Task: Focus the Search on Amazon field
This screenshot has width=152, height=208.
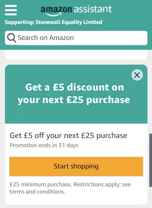Action: 76,38
